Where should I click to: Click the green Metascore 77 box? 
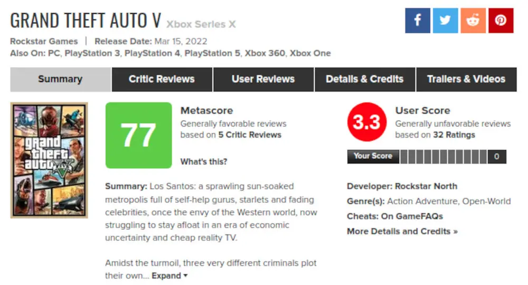click(139, 135)
